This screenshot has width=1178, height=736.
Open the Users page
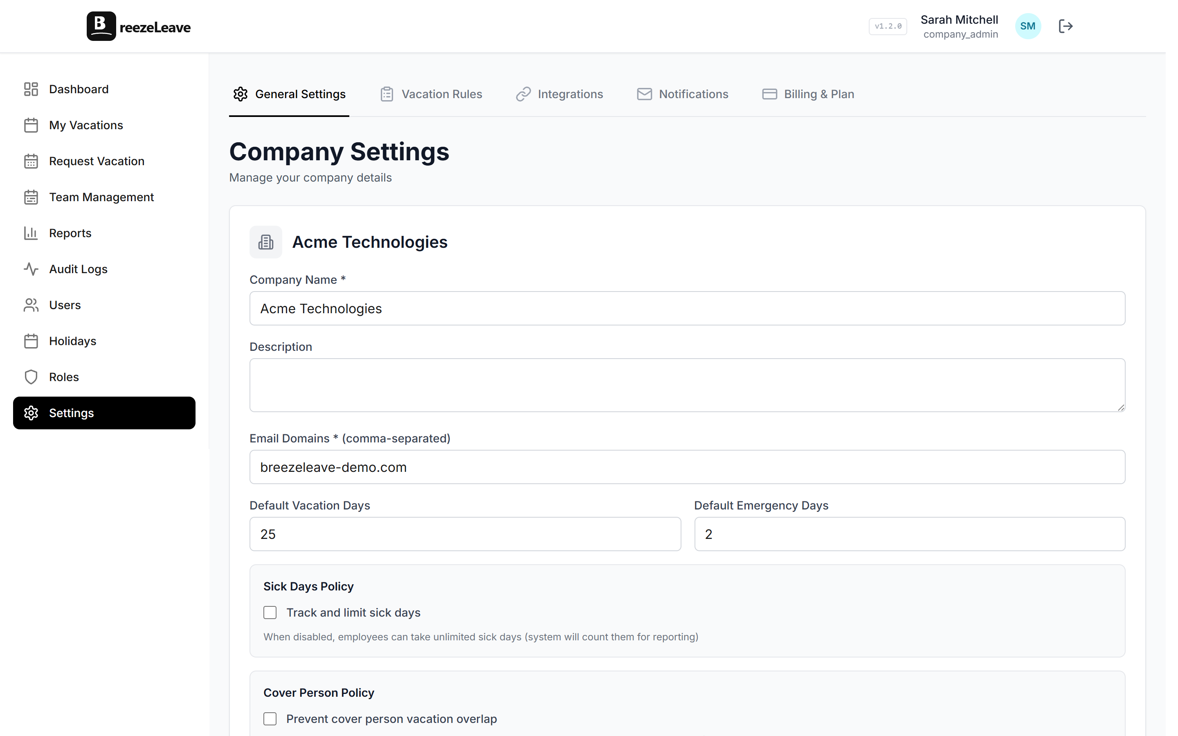click(x=104, y=305)
